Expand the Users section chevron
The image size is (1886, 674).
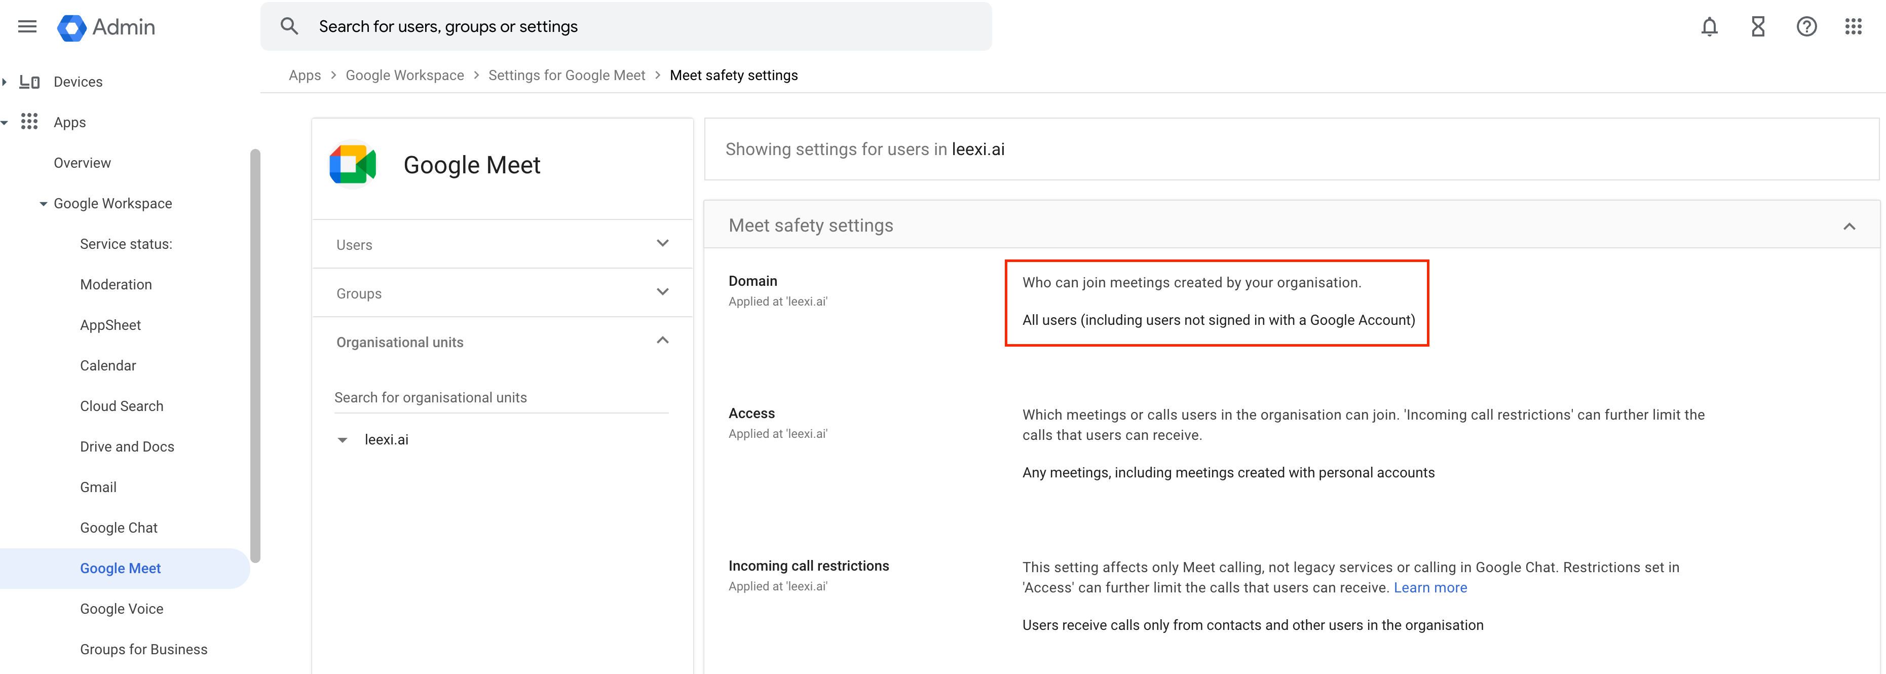pos(663,244)
